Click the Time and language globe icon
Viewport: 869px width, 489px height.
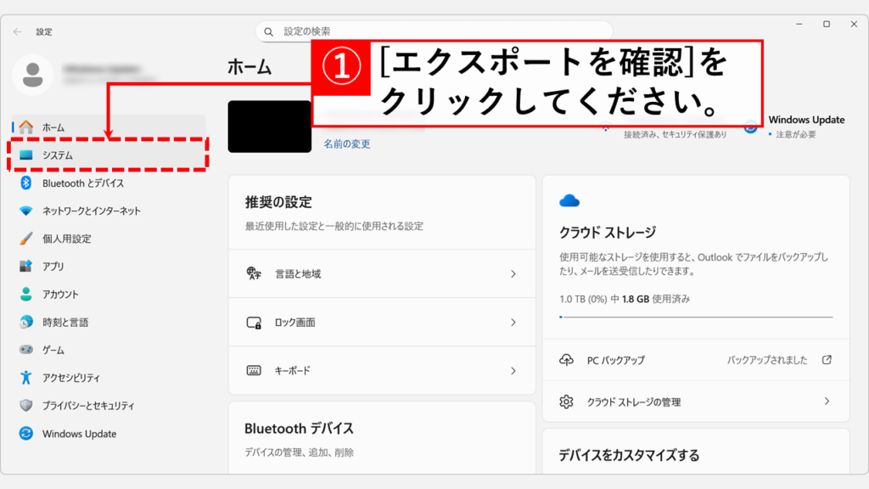pos(26,323)
